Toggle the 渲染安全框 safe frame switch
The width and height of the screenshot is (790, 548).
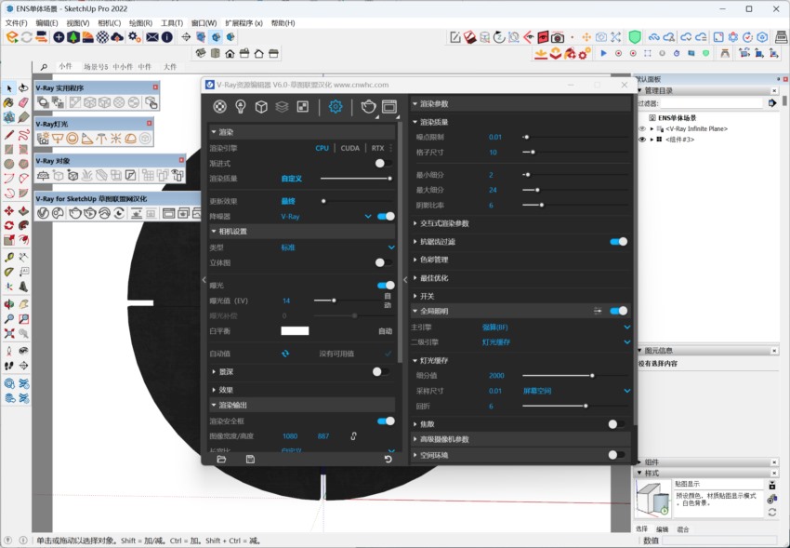[387, 421]
